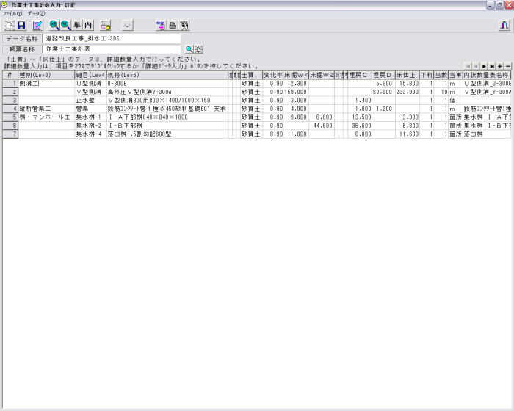Click the blue floppy disk save icon

coord(21,25)
